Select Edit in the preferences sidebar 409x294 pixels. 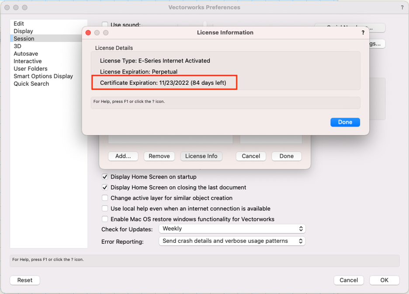tap(19, 24)
